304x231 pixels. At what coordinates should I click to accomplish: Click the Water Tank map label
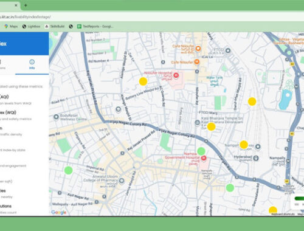click(x=215, y=81)
